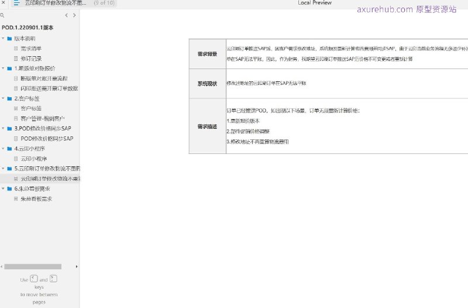The width and height of the screenshot is (468, 308).
Task: Collapse the 6.朱总看板需求 folder arrow
Action: click(x=3, y=189)
